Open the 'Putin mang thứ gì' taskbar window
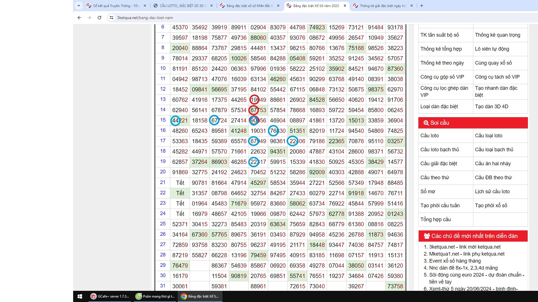The width and height of the screenshot is (538, 302). 155,296
